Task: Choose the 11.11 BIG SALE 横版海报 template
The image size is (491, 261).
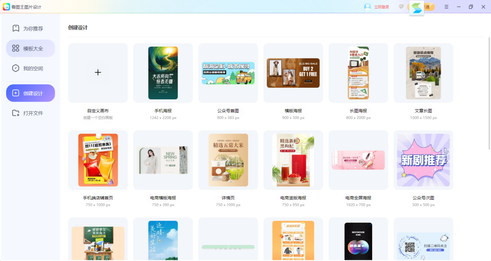Action: coord(293,73)
